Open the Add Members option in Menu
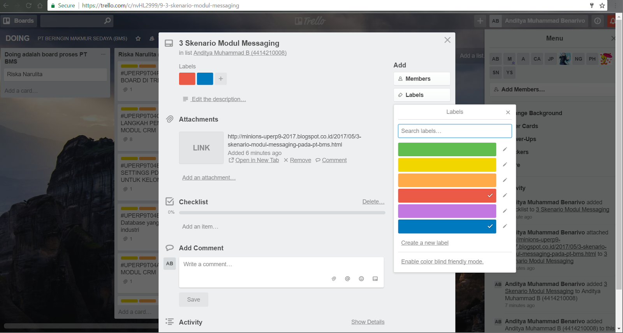The width and height of the screenshot is (623, 333). 523,90
